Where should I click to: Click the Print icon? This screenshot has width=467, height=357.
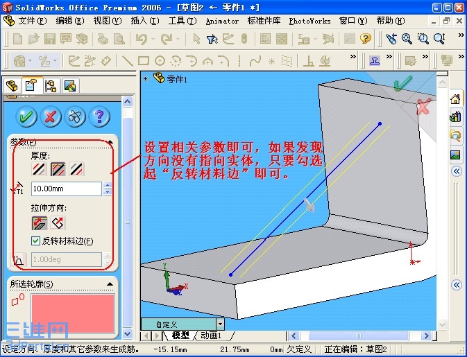(x=103, y=39)
